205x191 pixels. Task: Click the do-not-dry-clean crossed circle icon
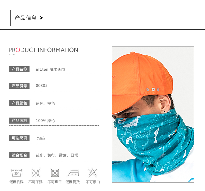pos(36,173)
